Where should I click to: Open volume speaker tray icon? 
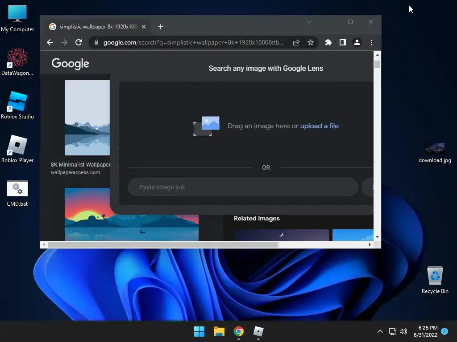click(x=403, y=331)
